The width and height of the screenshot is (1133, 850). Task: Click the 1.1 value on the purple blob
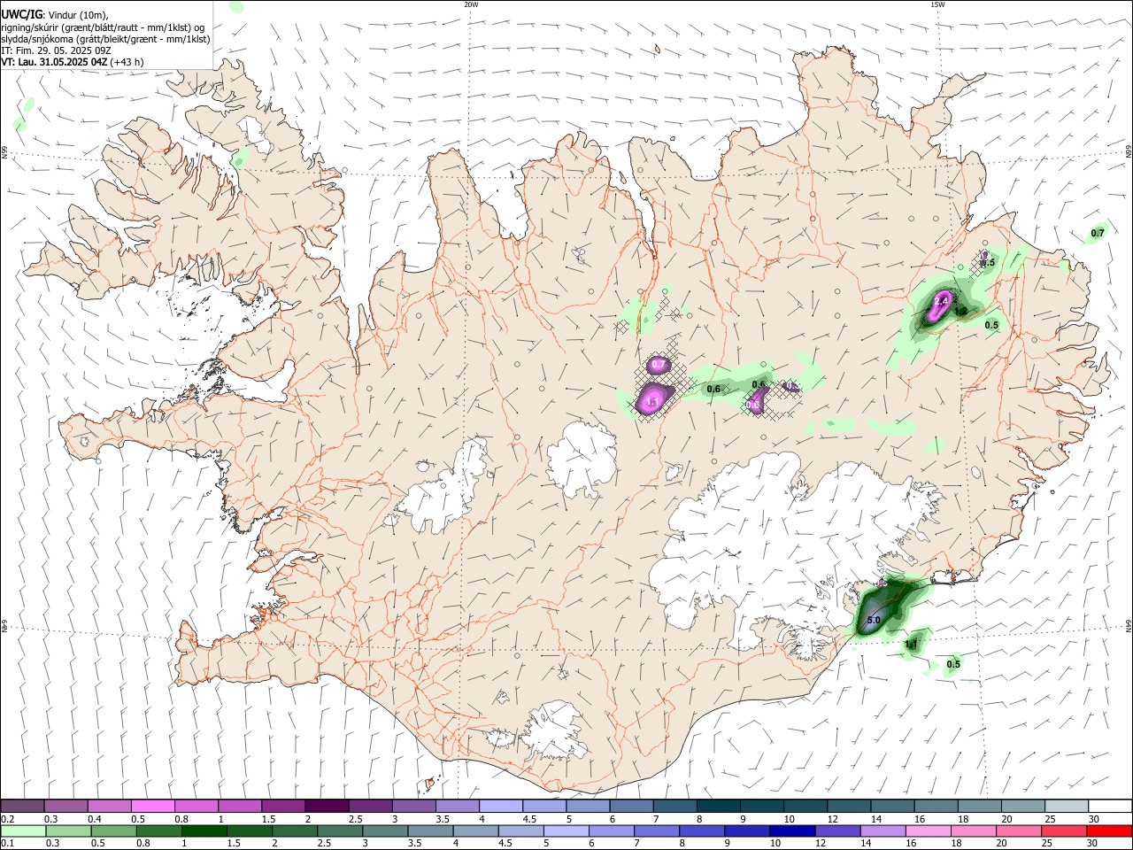[652, 402]
